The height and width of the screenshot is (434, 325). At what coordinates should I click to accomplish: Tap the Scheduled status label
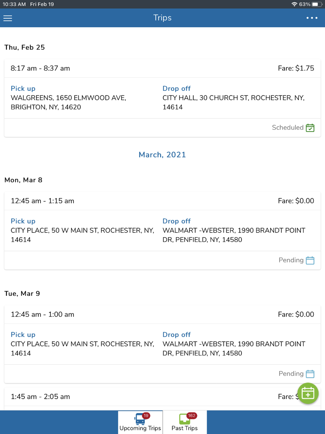288,128
